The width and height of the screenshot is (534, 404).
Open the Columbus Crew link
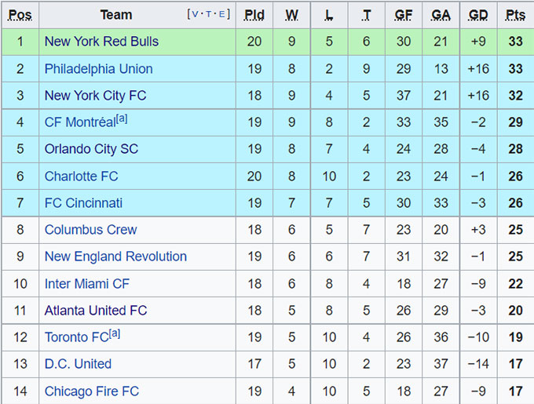90,230
